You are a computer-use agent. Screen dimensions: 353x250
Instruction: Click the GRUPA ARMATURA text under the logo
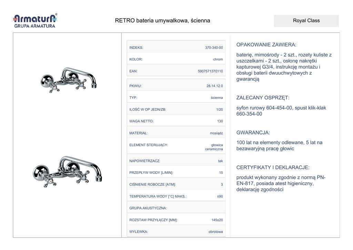pyautogui.click(x=34, y=26)
